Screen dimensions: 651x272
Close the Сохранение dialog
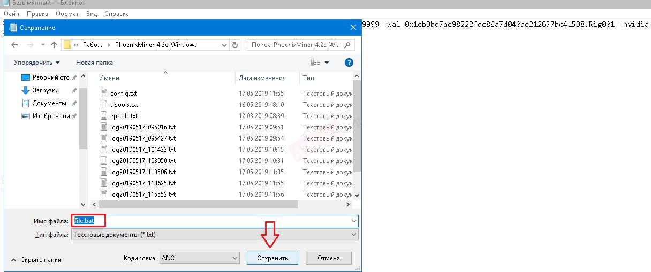(353, 27)
